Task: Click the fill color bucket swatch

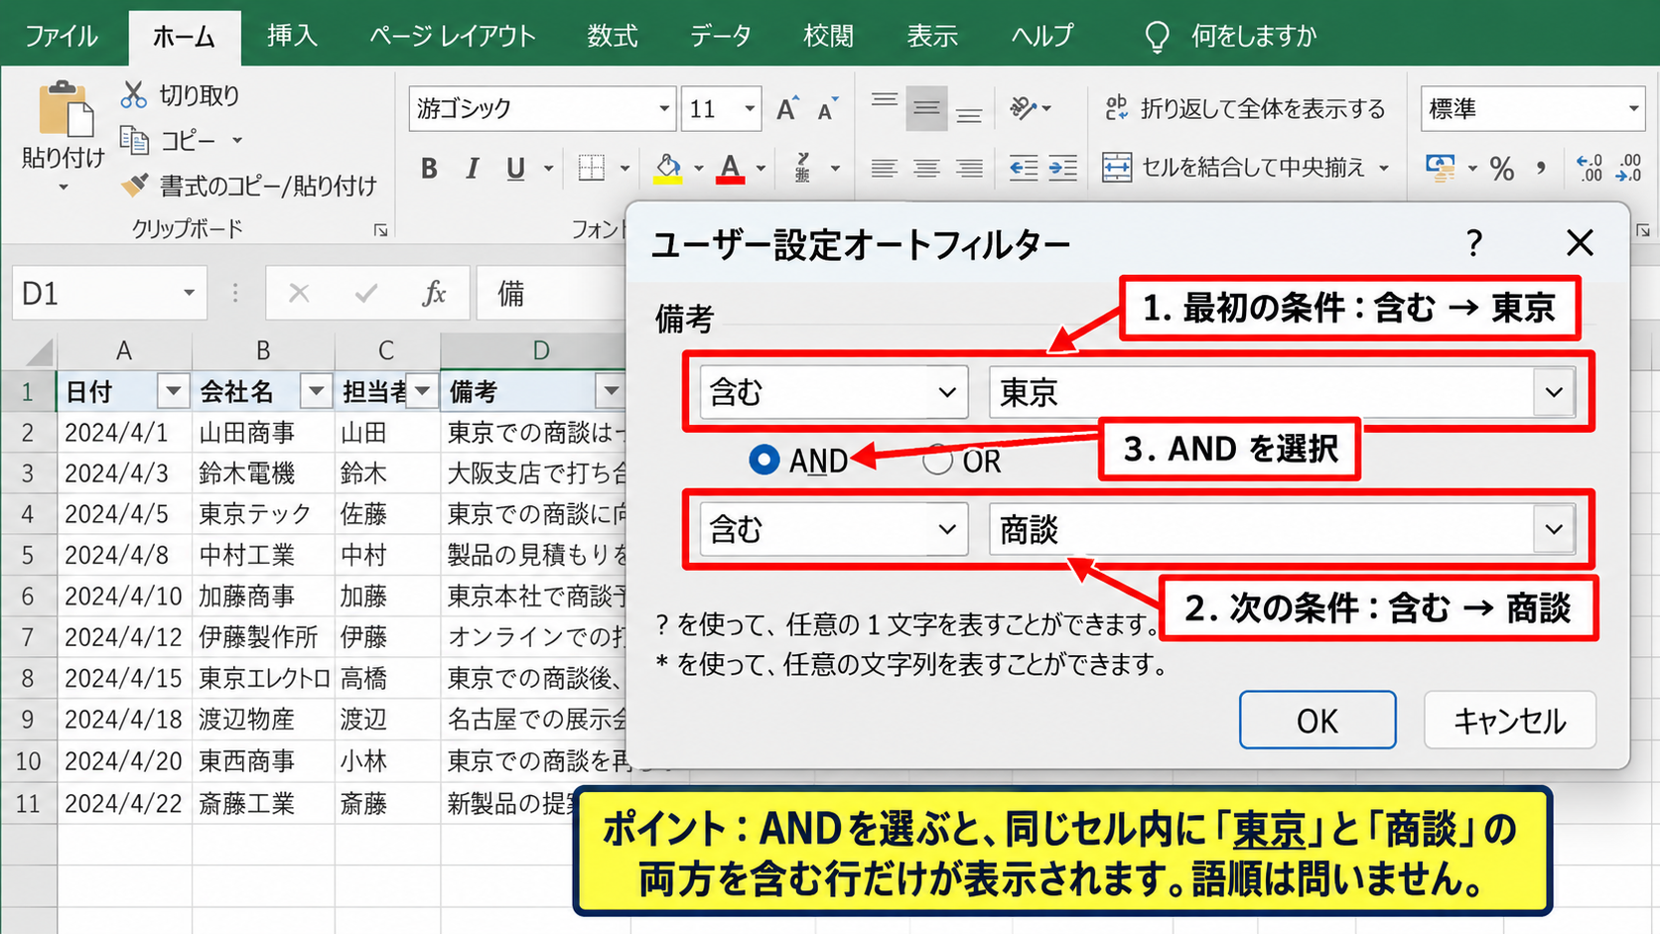Action: tap(668, 169)
